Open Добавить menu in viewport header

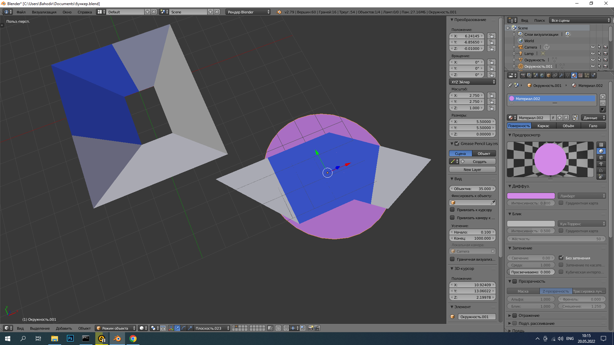coord(64,328)
